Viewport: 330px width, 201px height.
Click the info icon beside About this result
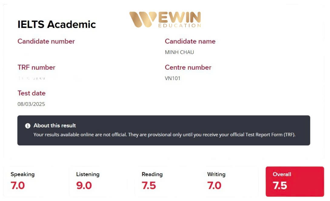pos(28,126)
